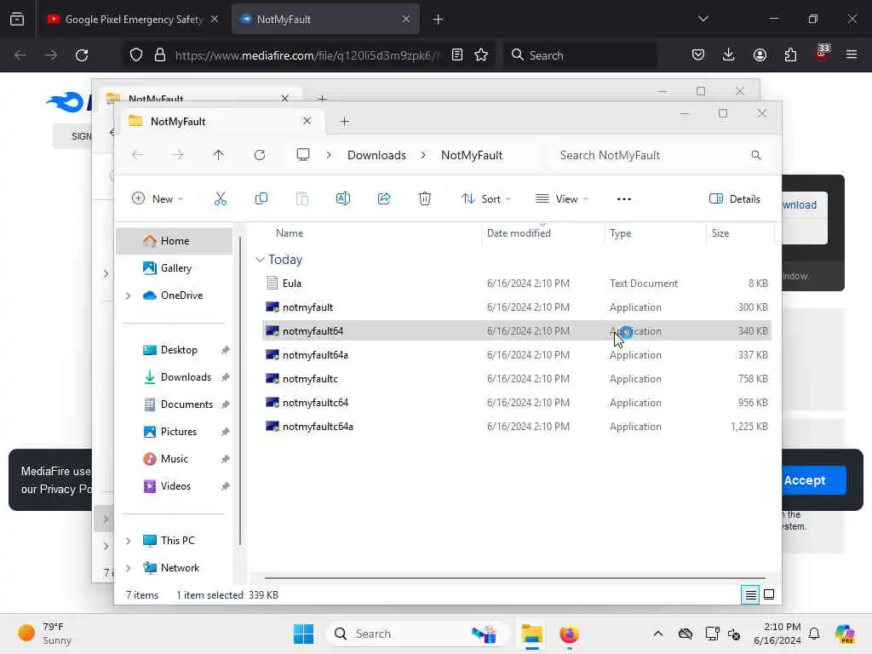The image size is (872, 654).
Task: Open the New dropdown menu
Action: [x=158, y=199]
